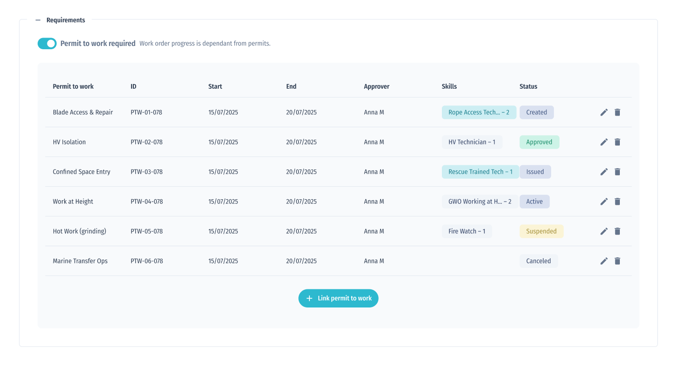Toggle off Permit to work required
677x366 pixels.
pos(47,43)
